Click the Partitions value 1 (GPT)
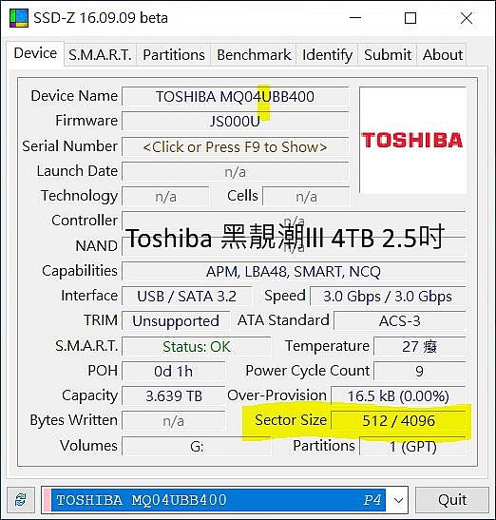This screenshot has height=520, width=496. [x=412, y=447]
